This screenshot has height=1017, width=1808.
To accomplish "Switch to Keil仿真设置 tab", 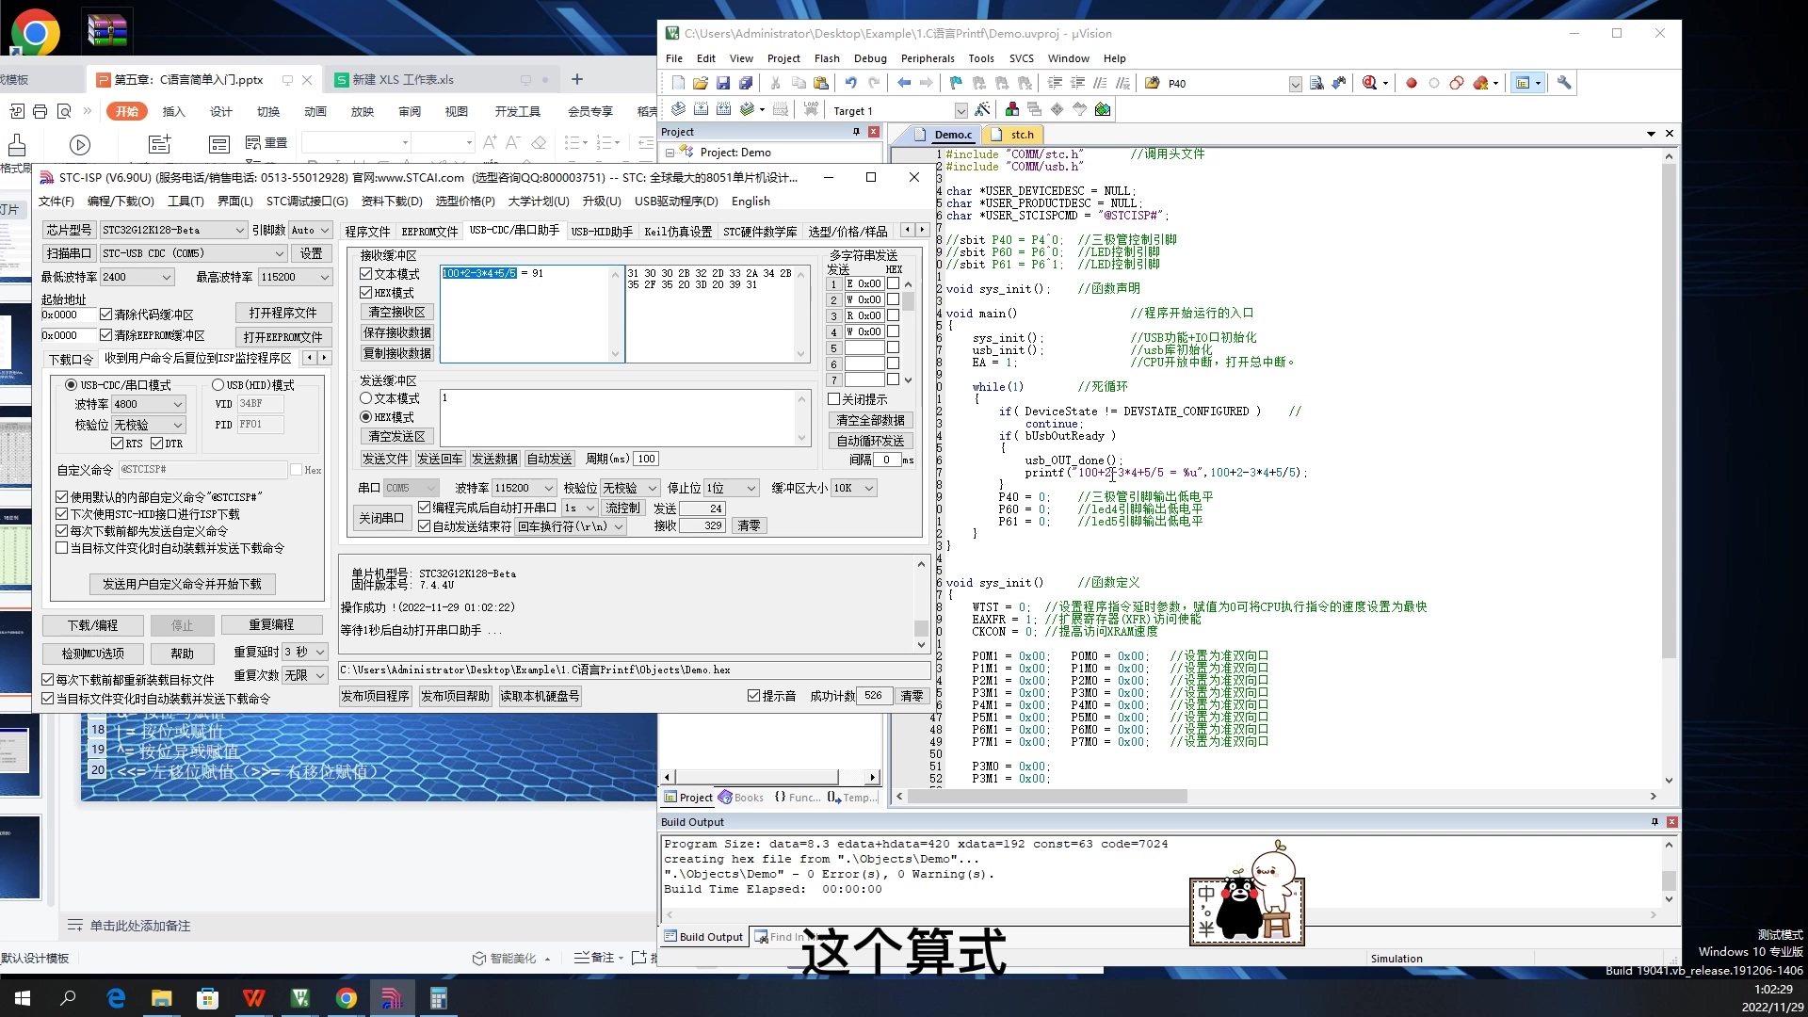I will pyautogui.click(x=678, y=232).
